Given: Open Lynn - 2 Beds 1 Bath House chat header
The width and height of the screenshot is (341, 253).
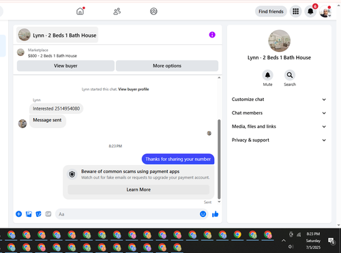Looking at the screenshot, I should pos(57,35).
